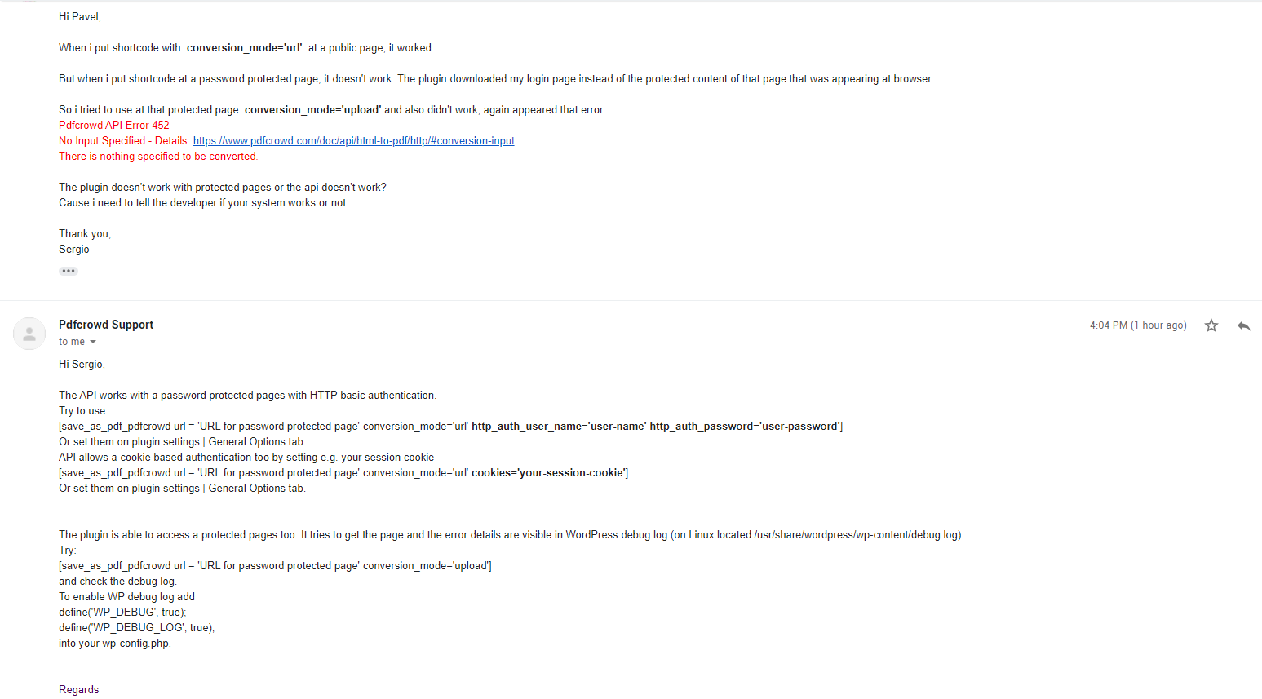Expand recipient details arrow beside "to me"
This screenshot has height=699, width=1262.
(93, 342)
